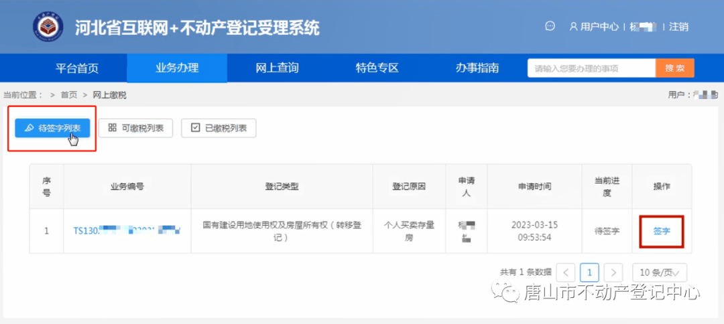Screen dimensions: 724x324
Task: Open 用户中心 user center
Action: pyautogui.click(x=594, y=27)
